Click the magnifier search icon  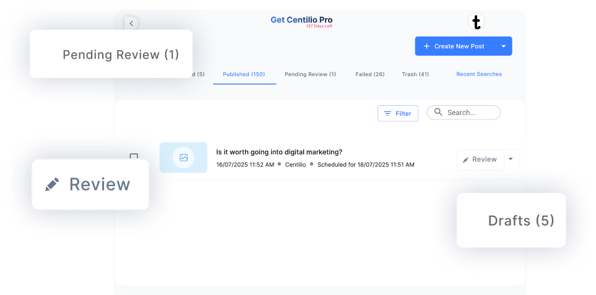pyautogui.click(x=438, y=112)
